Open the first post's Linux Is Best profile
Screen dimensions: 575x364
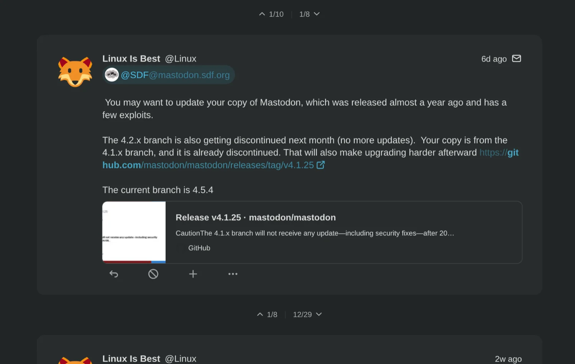coord(131,59)
